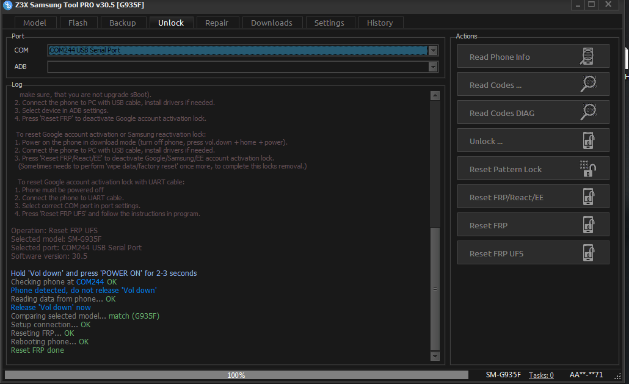Click 'Selected port: COM244 USB Serial Port' log line
Screen dimensions: 629x384
76,248
